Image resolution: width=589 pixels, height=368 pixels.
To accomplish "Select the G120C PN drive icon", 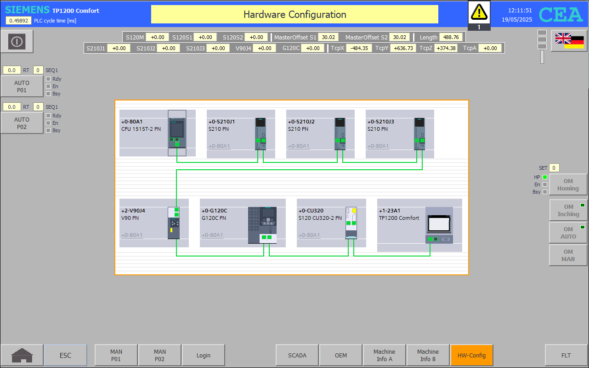I will click(262, 224).
